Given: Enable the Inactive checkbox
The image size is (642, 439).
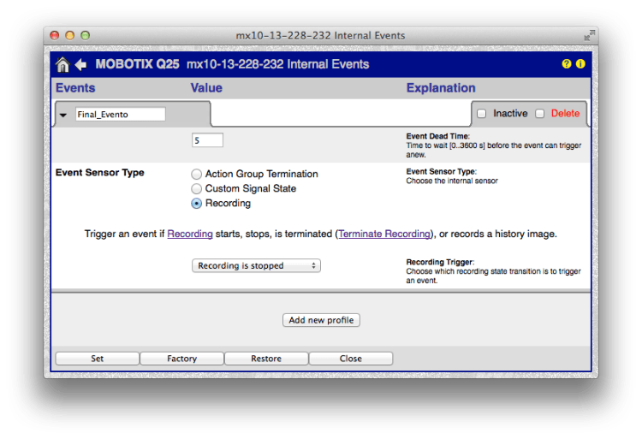Looking at the screenshot, I should (481, 114).
